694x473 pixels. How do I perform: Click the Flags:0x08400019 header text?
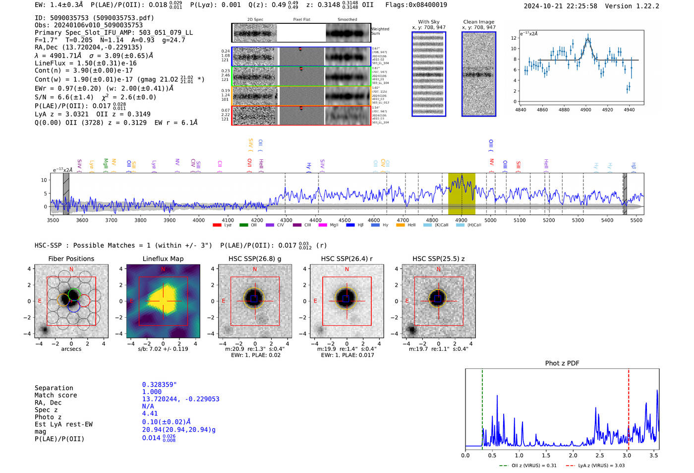pyautogui.click(x=416, y=5)
